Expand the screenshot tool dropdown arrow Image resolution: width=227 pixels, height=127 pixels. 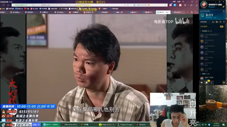(x=193, y=5)
